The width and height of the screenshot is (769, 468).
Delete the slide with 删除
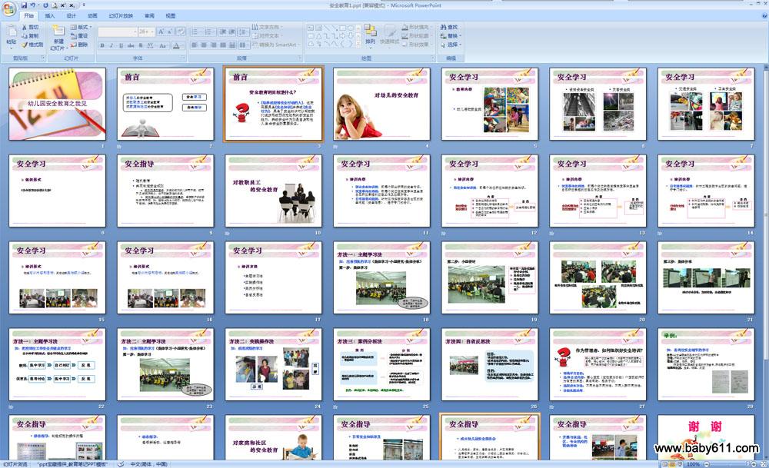[79, 45]
